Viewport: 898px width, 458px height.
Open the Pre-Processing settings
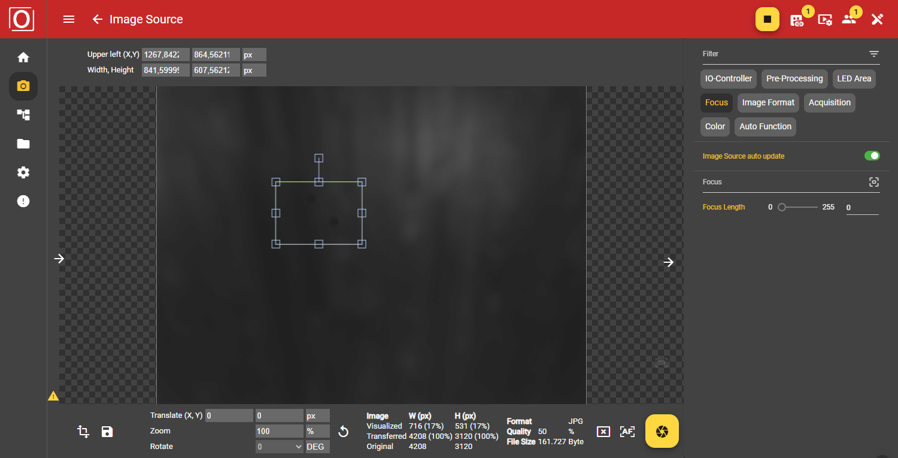click(794, 78)
